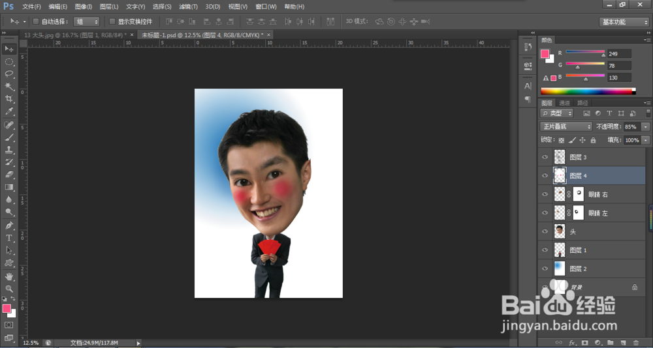Click the R value input field
The width and height of the screenshot is (653, 348).
tap(618, 53)
